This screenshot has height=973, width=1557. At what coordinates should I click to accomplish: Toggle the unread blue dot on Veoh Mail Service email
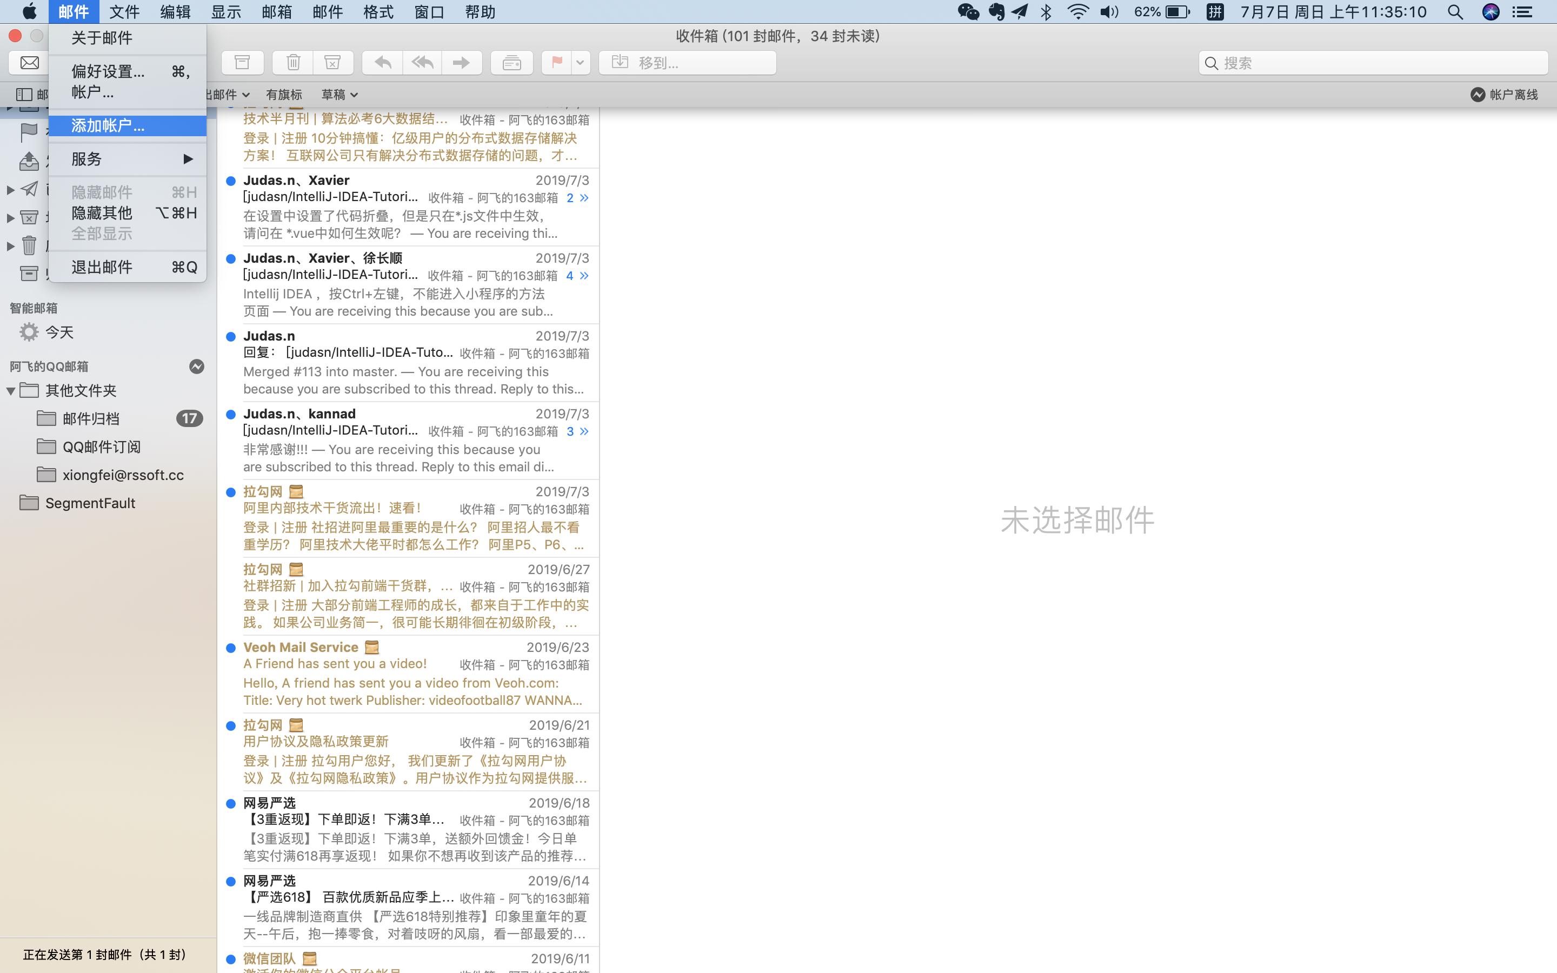click(231, 648)
